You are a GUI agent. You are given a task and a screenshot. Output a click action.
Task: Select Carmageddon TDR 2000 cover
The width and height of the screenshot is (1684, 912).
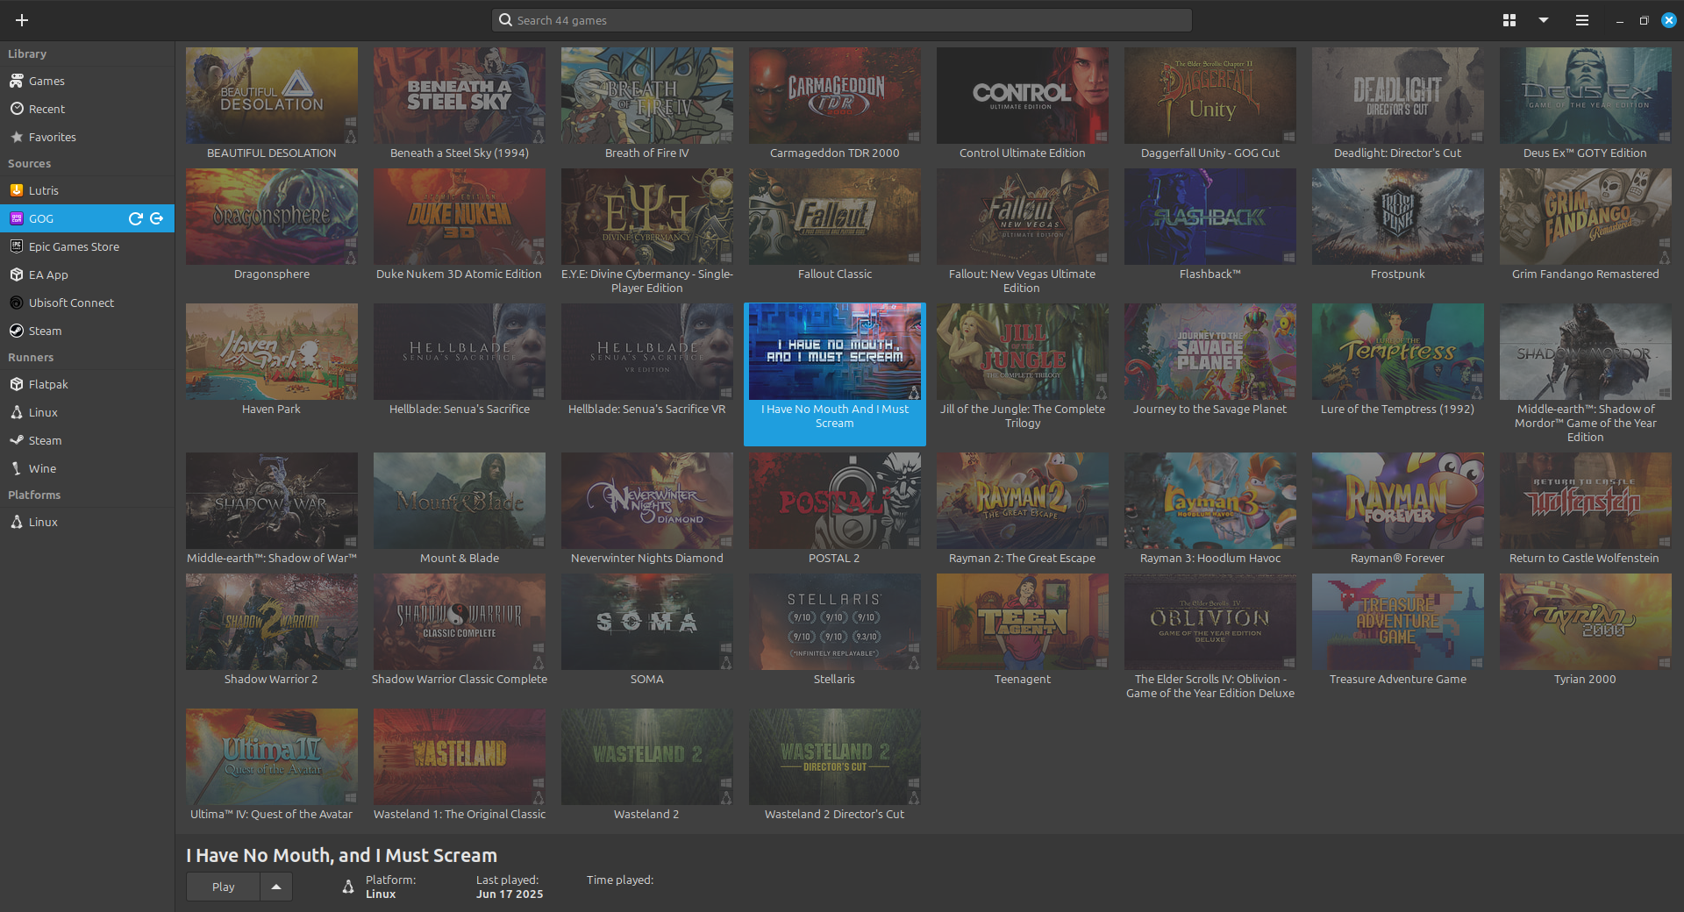tap(835, 96)
